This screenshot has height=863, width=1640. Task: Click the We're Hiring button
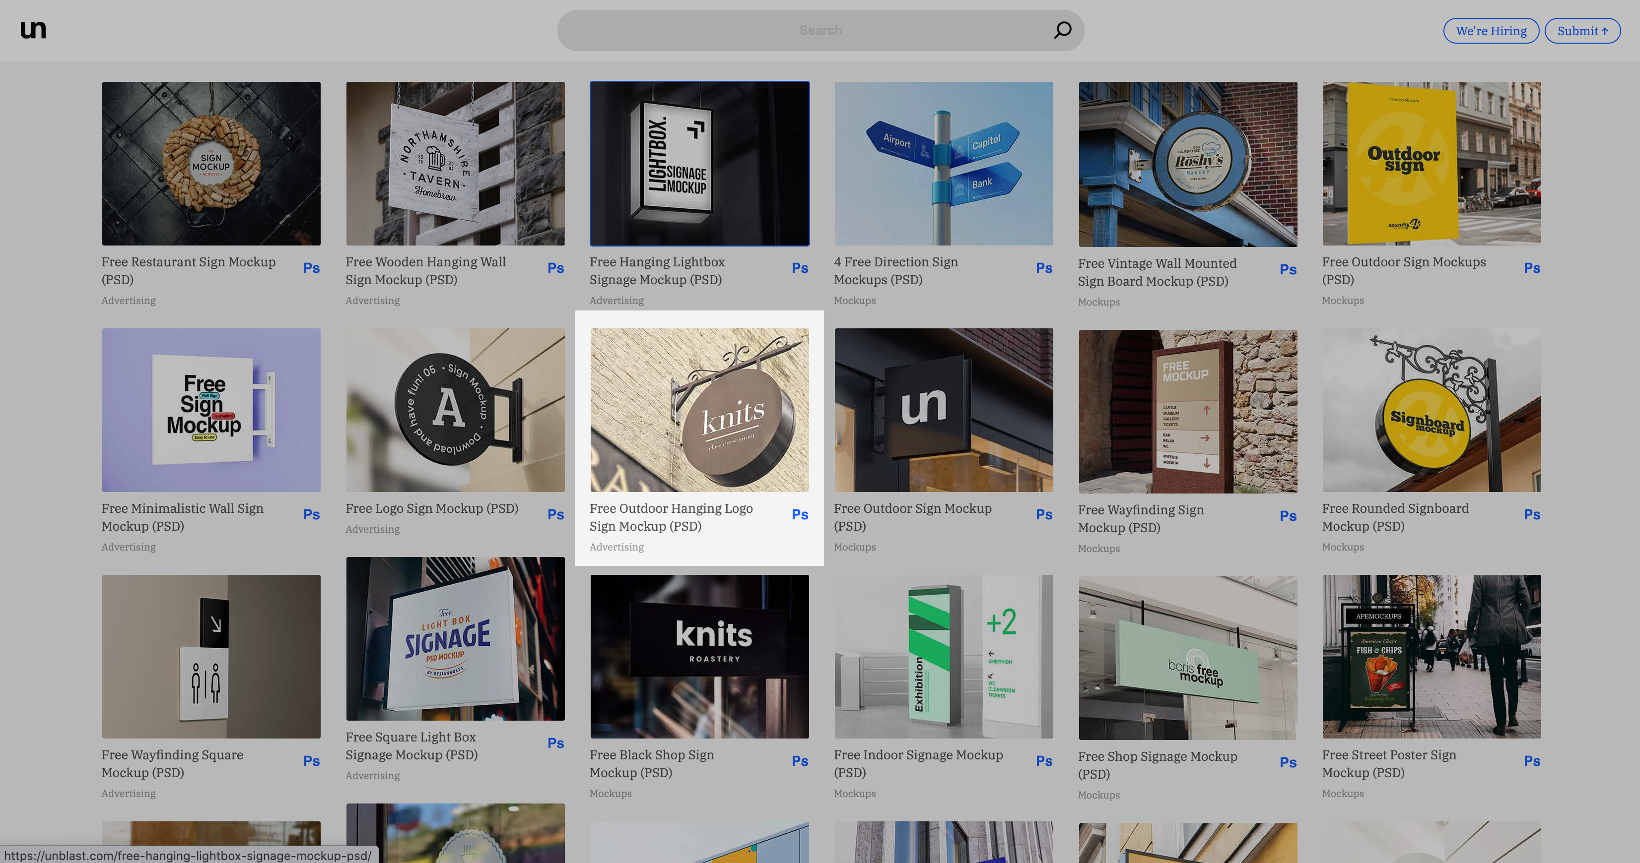pyautogui.click(x=1491, y=31)
